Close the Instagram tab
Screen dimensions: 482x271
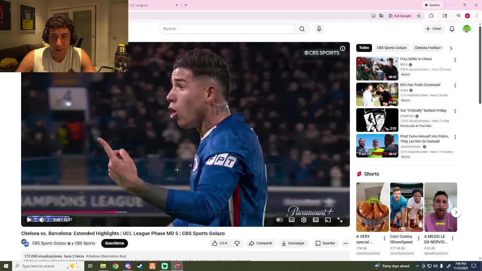pyautogui.click(x=177, y=5)
